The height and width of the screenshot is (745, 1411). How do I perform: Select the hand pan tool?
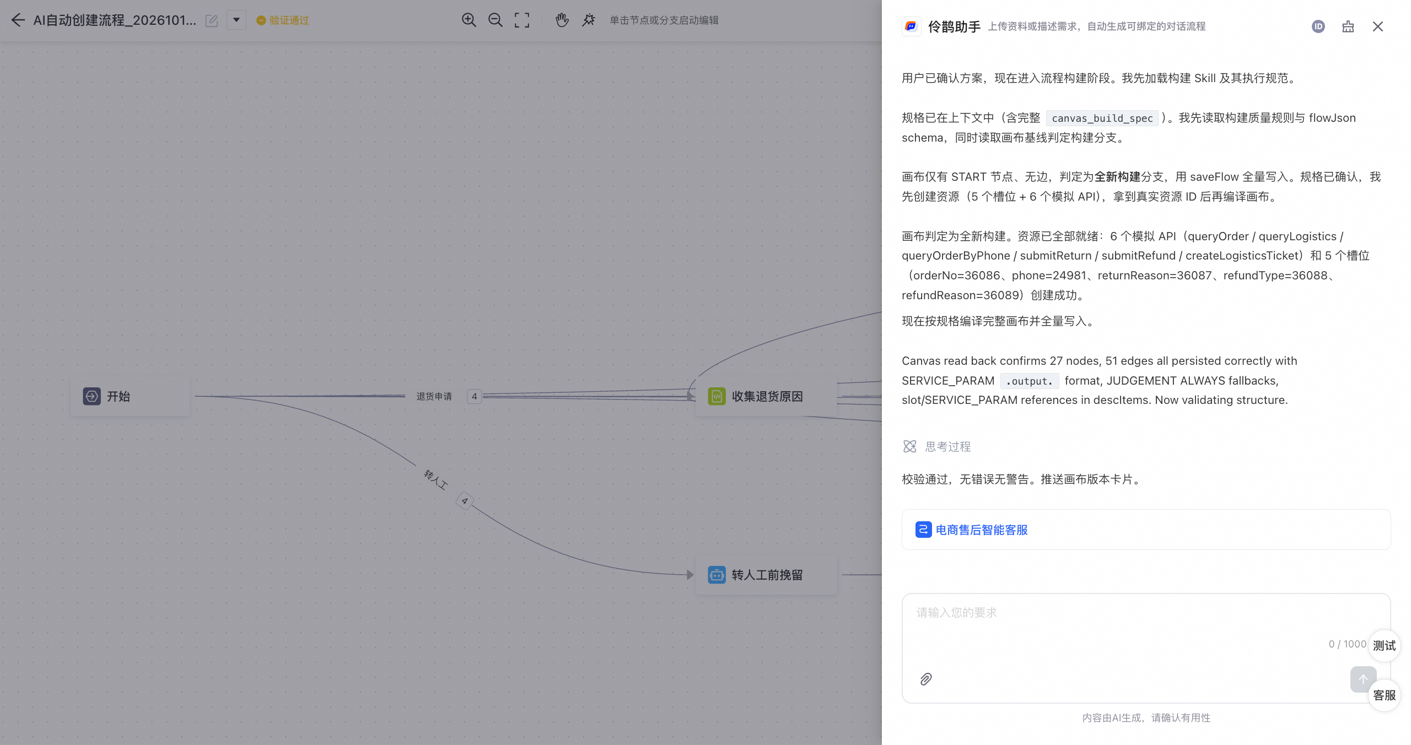pyautogui.click(x=562, y=20)
